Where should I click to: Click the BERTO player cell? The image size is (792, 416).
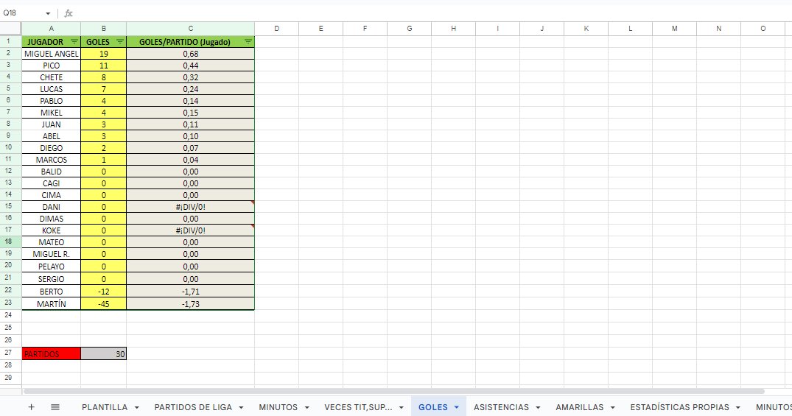(51, 292)
